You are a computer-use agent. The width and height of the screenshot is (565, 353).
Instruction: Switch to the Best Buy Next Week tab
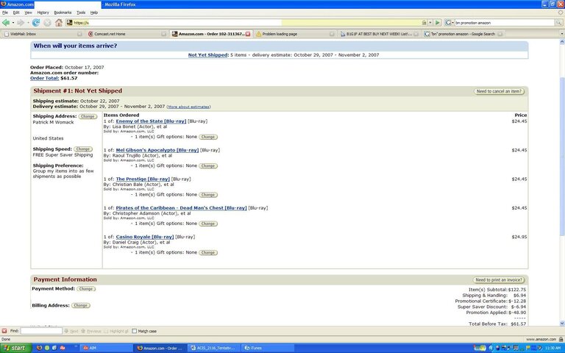tap(379, 34)
